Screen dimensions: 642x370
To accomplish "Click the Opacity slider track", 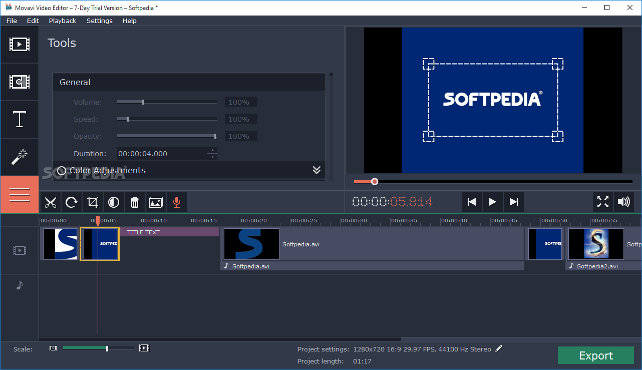I will pyautogui.click(x=167, y=136).
